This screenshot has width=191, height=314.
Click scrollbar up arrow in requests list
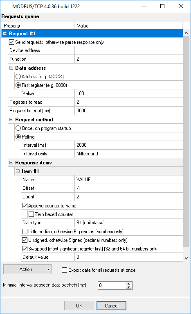pyautogui.click(x=186, y=33)
